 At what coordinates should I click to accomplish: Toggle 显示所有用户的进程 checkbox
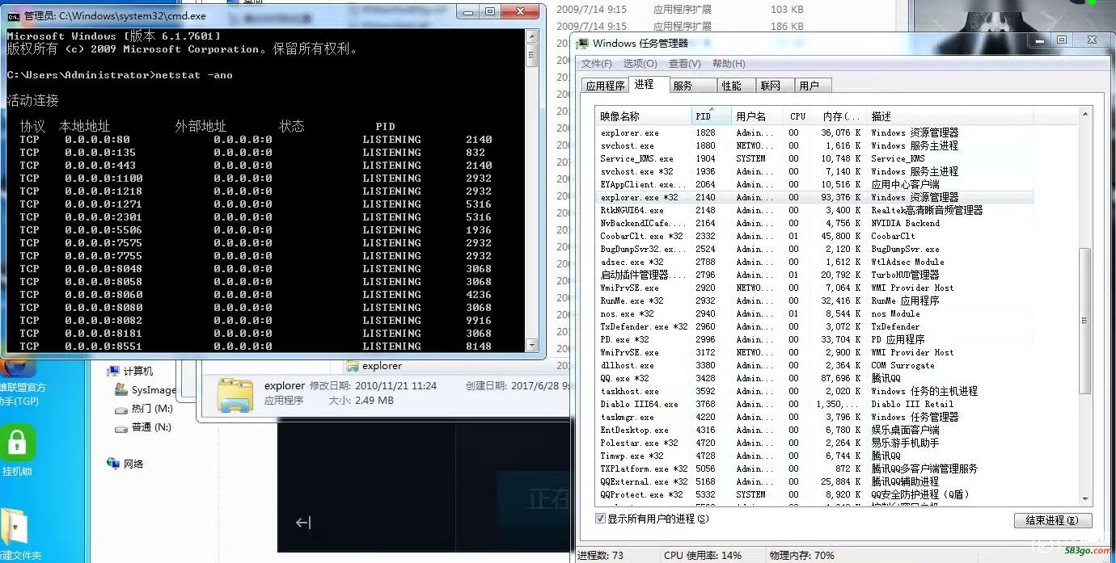point(600,519)
